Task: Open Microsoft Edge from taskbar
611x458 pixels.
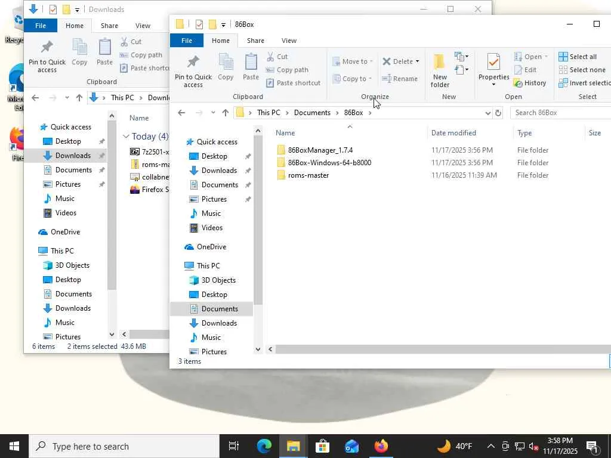Action: (264, 446)
